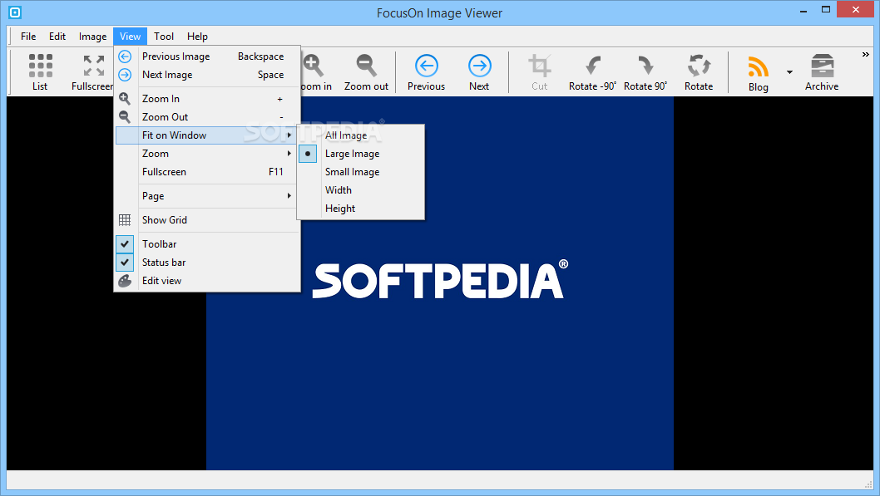Screen dimensions: 880x496
Task: Maximize the FocusOn Image Viewer window
Action: click(826, 9)
